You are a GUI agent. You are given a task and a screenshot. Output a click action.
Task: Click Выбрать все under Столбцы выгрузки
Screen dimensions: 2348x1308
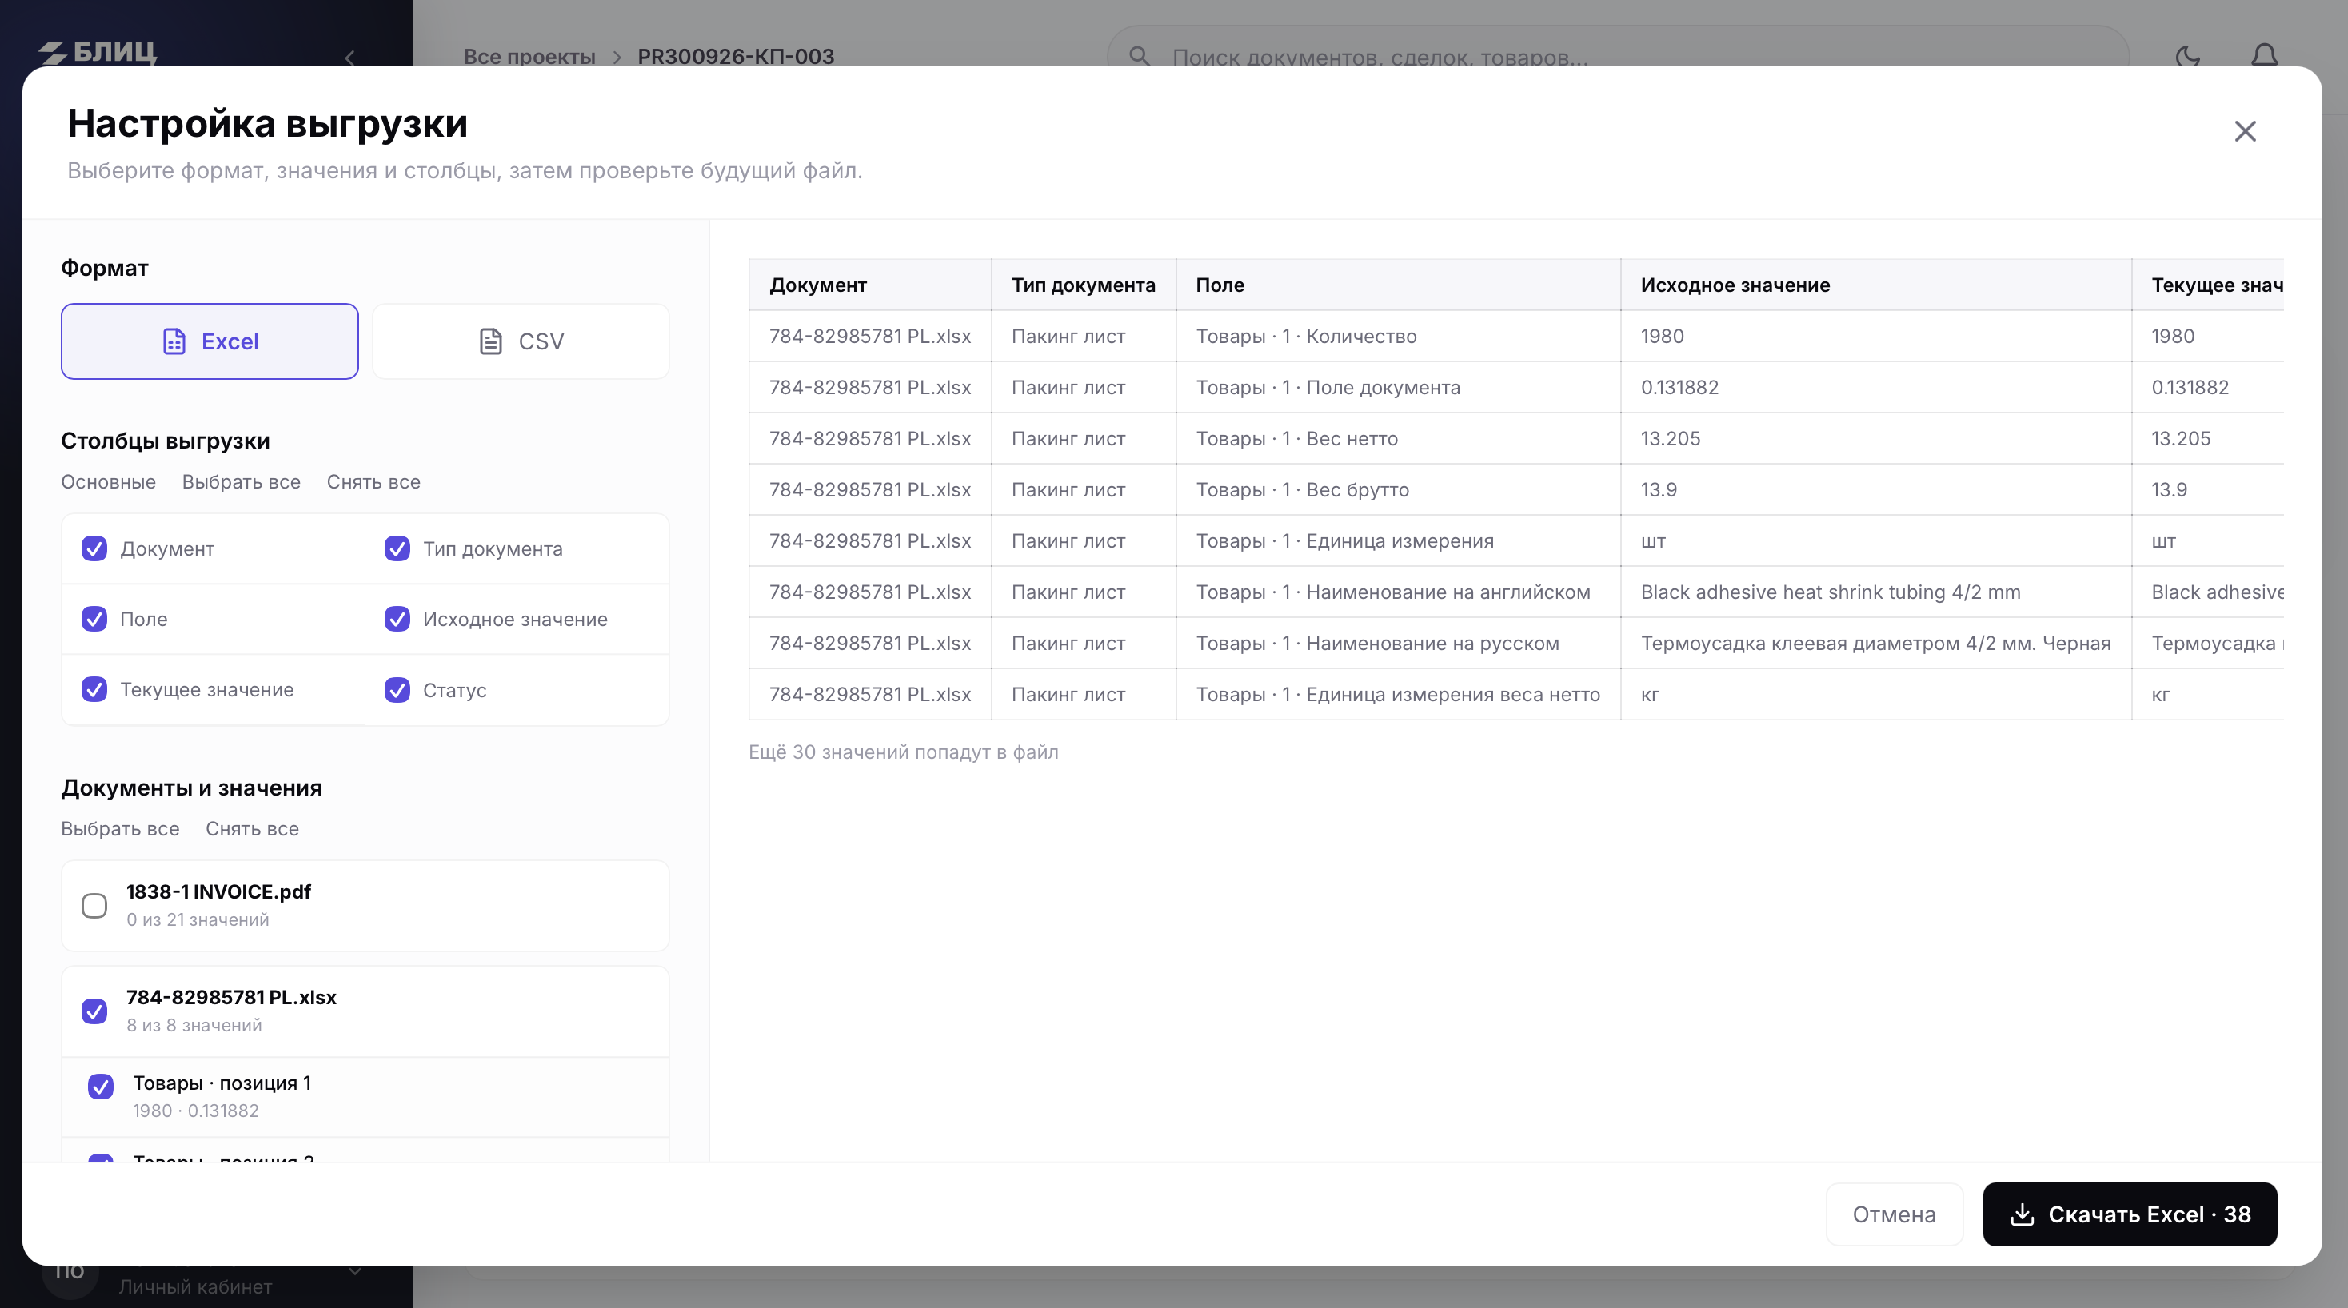point(242,482)
